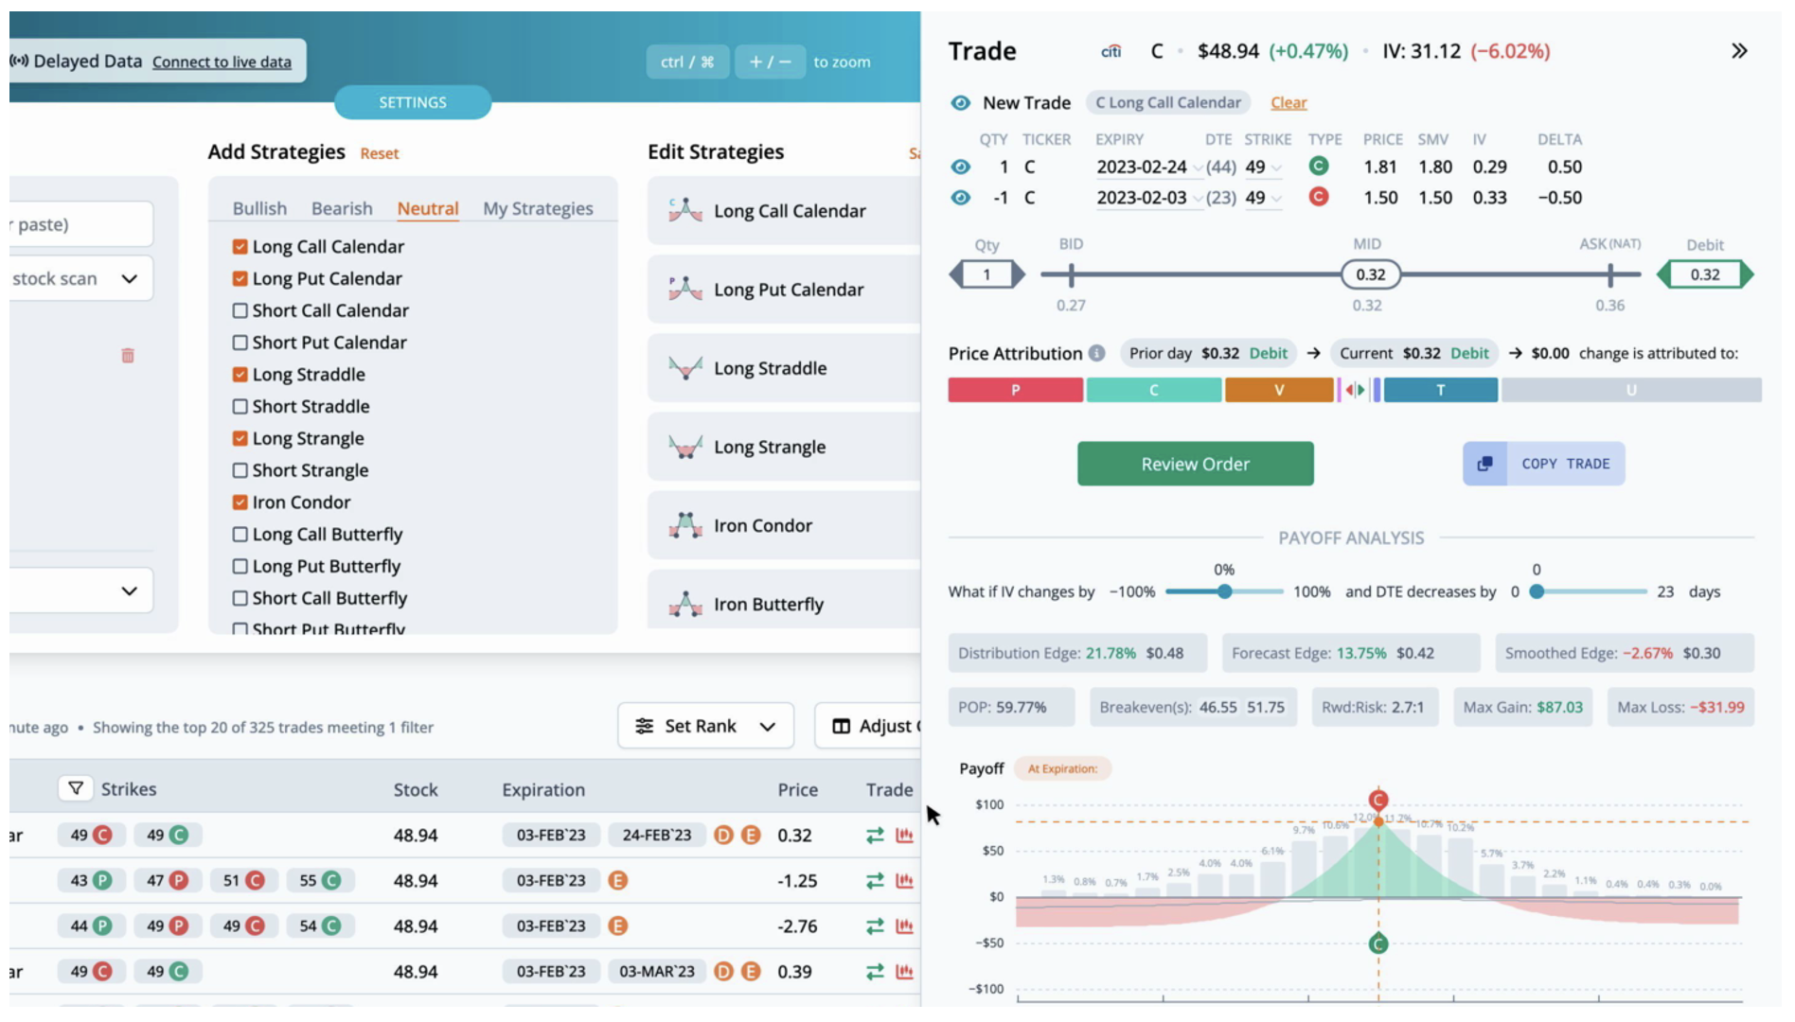
Task: Open the Set Rank dropdown
Action: (x=705, y=726)
